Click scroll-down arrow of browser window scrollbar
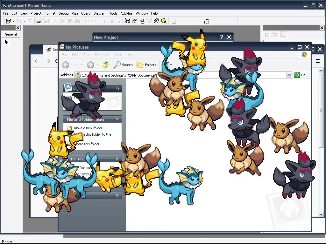The height and width of the screenshot is (244, 326). 321,214
